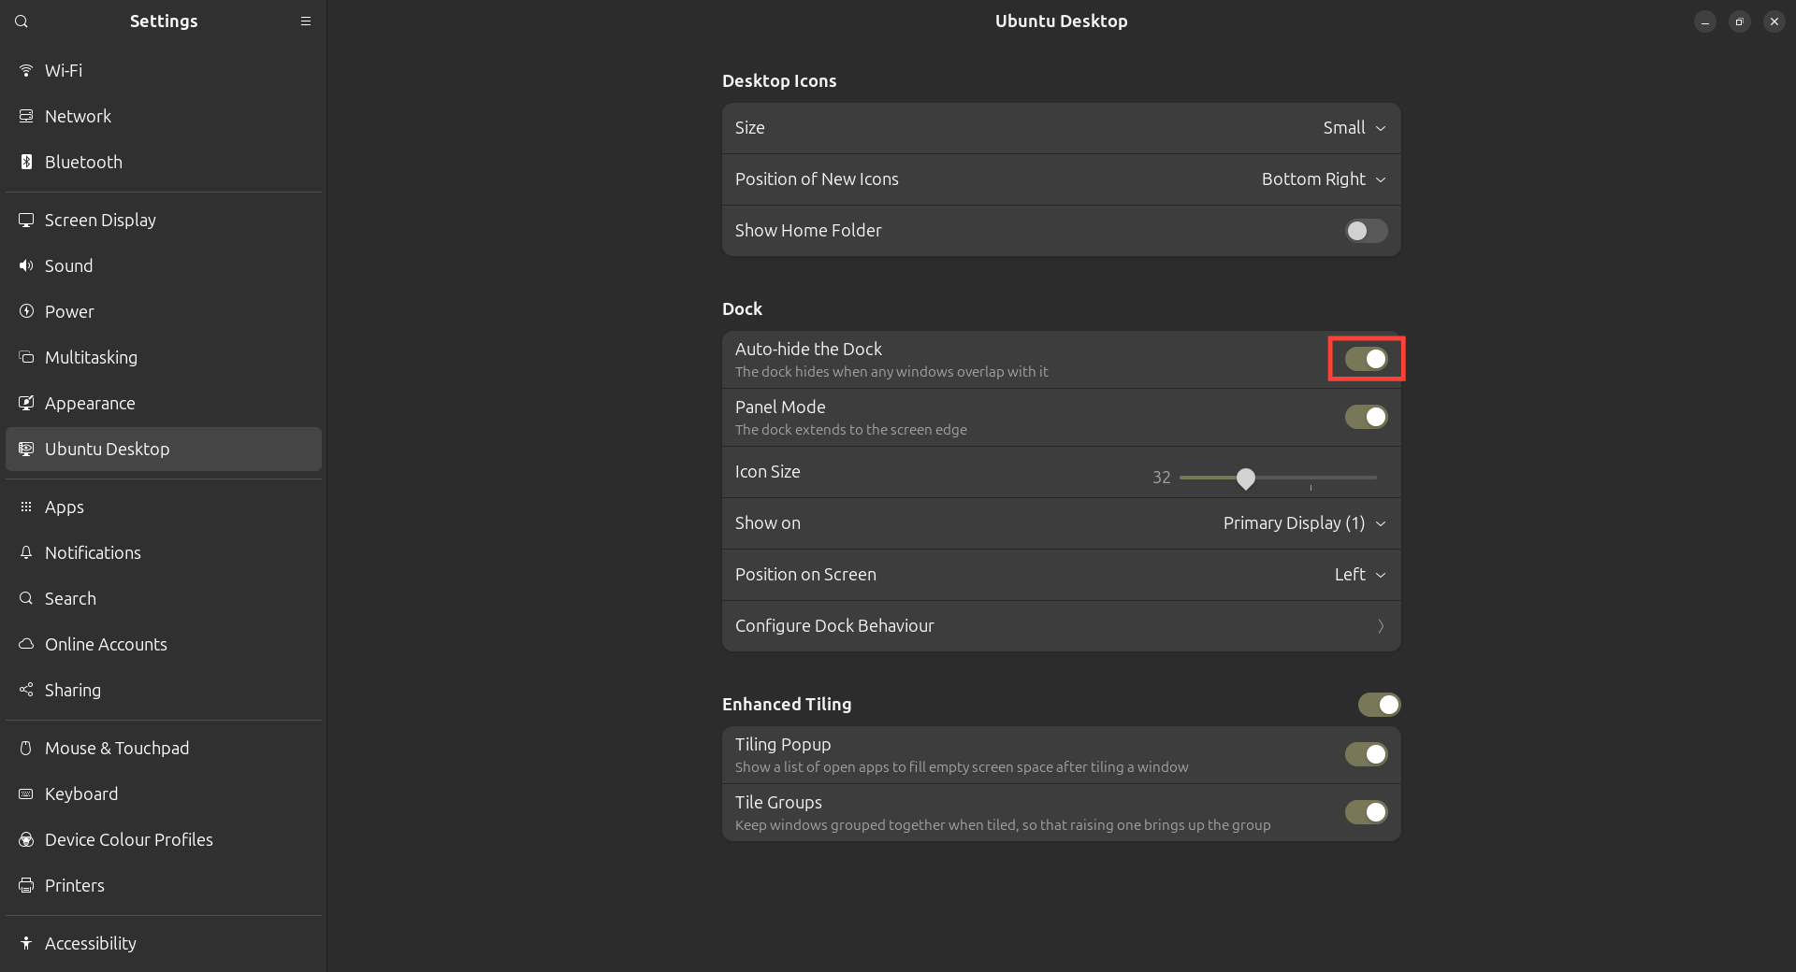1796x972 pixels.
Task: Click the Power icon in sidebar
Action: 26,312
